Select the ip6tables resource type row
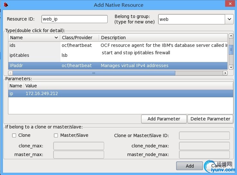This screenshot has width=237, height=175. (x=118, y=55)
